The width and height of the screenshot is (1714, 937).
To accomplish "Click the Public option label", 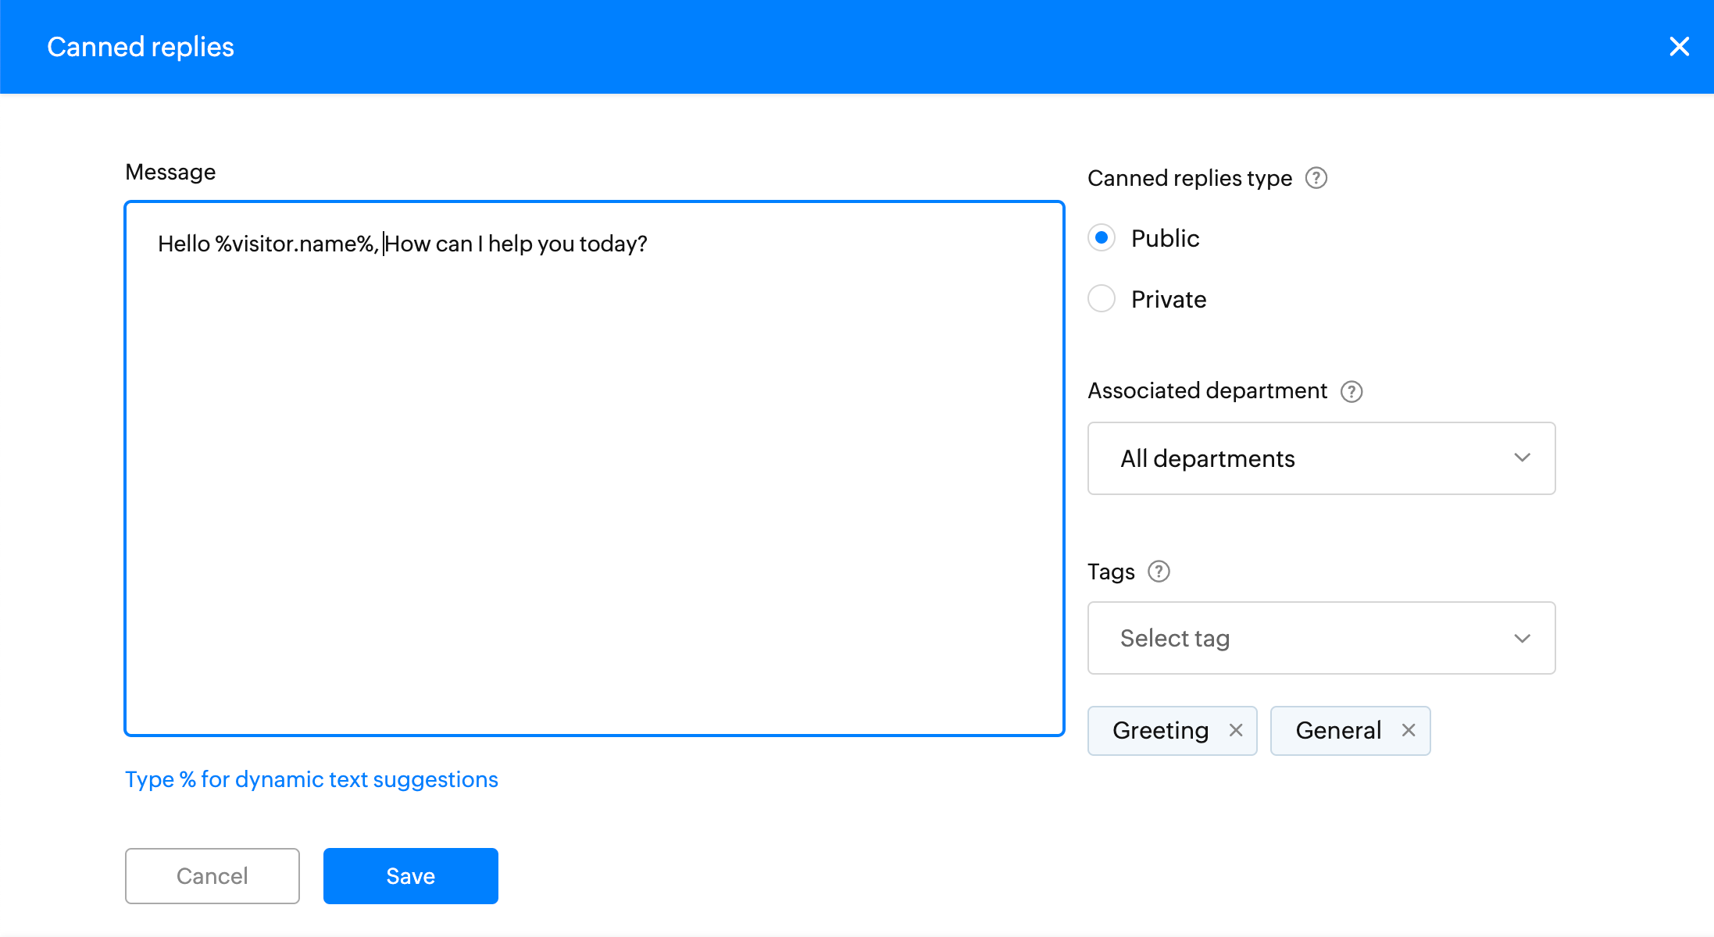I will tap(1165, 238).
